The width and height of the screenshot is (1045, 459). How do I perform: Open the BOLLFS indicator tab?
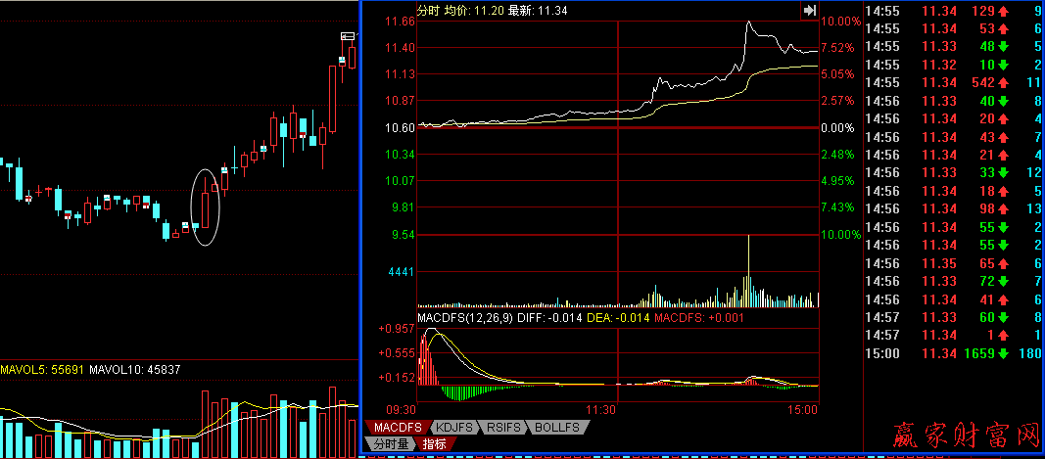(x=557, y=428)
